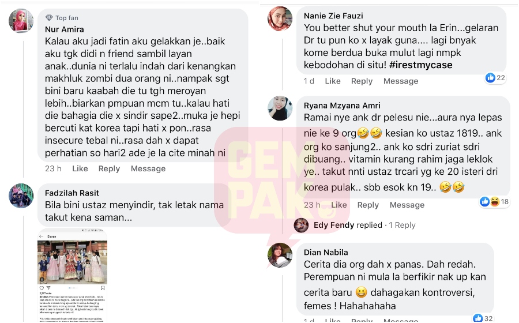Open Nur Amira's profile picture

(21, 21)
